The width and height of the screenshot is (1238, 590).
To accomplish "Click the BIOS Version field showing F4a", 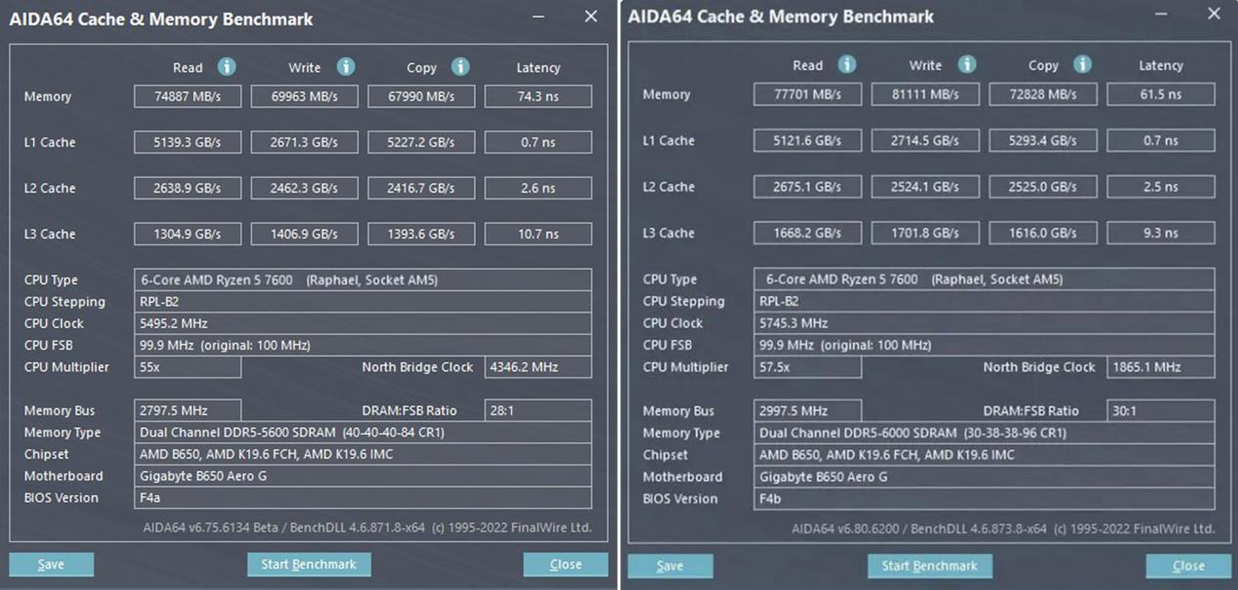I will coord(363,497).
